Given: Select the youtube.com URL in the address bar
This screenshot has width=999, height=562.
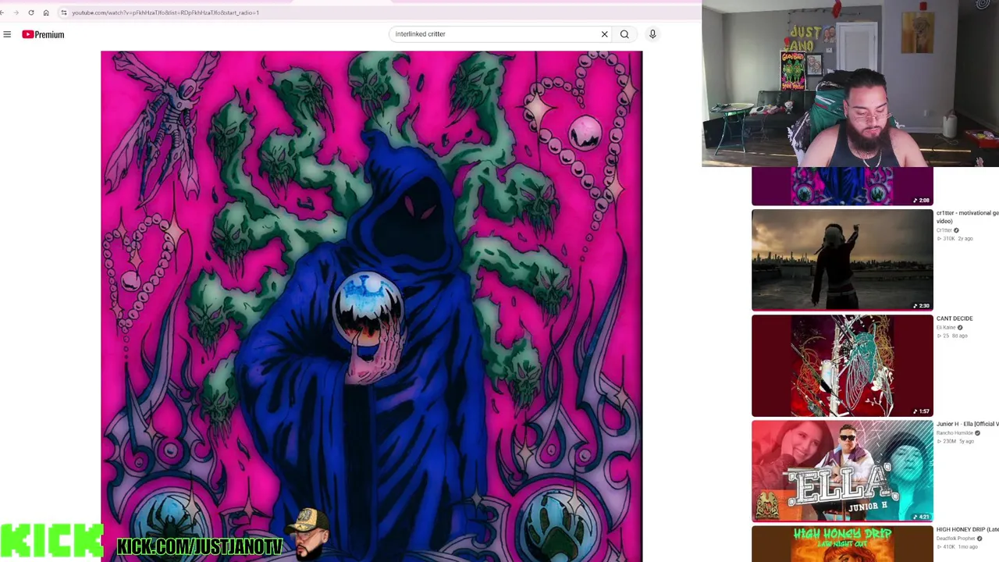Looking at the screenshot, I should tap(165, 12).
